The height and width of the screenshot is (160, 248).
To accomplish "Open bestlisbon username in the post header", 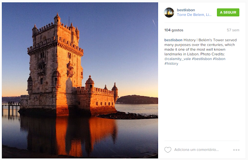I will coord(186,10).
